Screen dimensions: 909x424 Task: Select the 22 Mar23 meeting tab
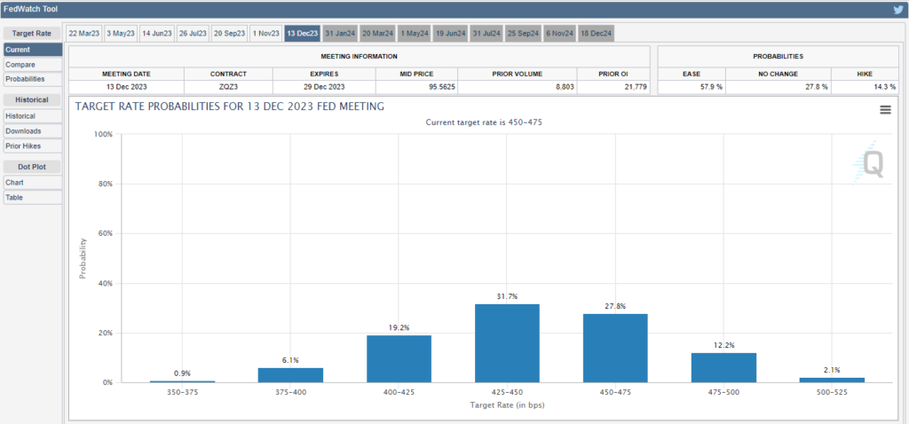point(84,33)
